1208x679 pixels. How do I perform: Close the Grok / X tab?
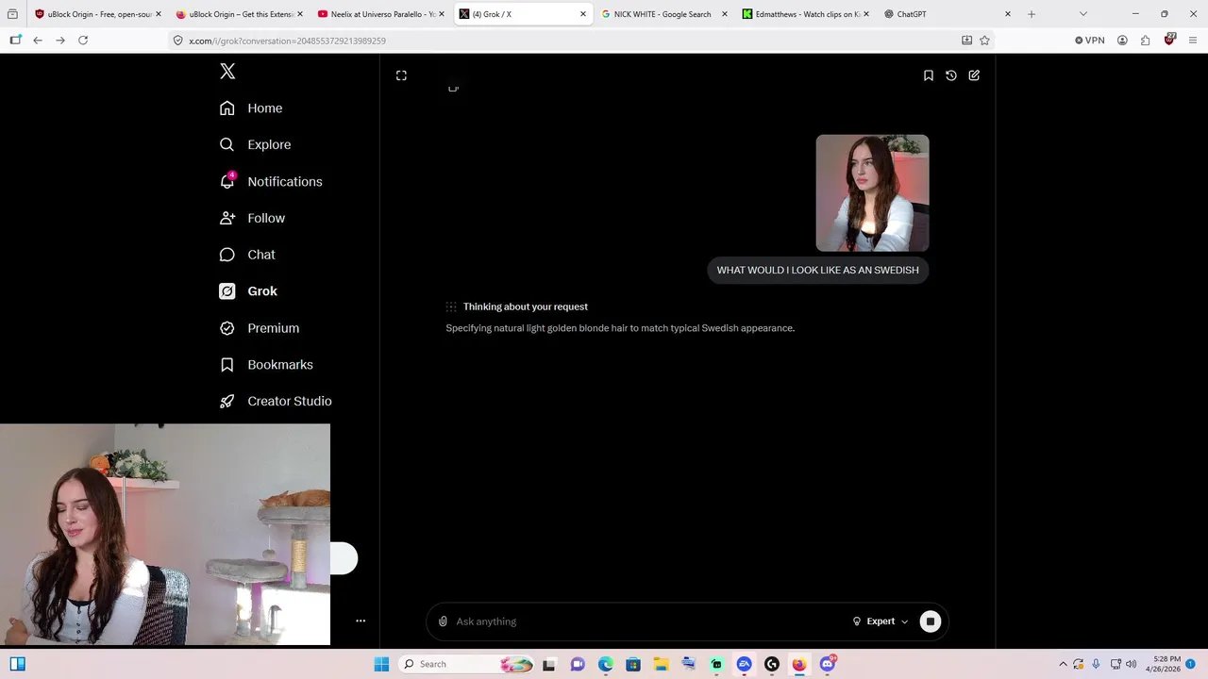tap(583, 14)
